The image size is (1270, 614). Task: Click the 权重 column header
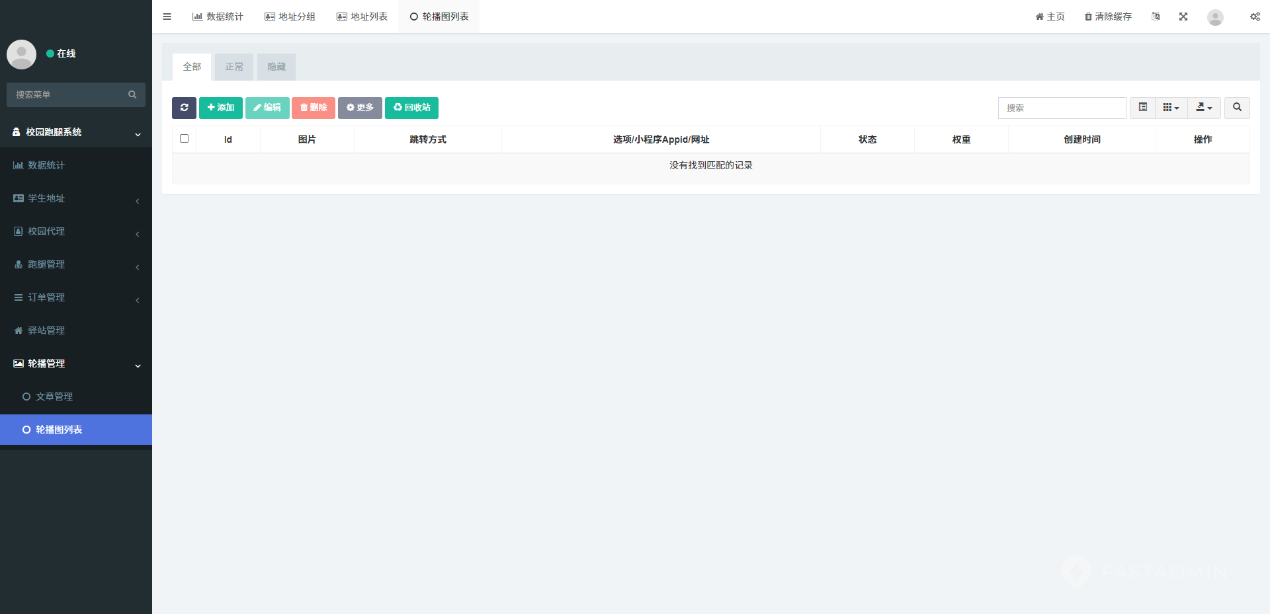[x=961, y=139]
